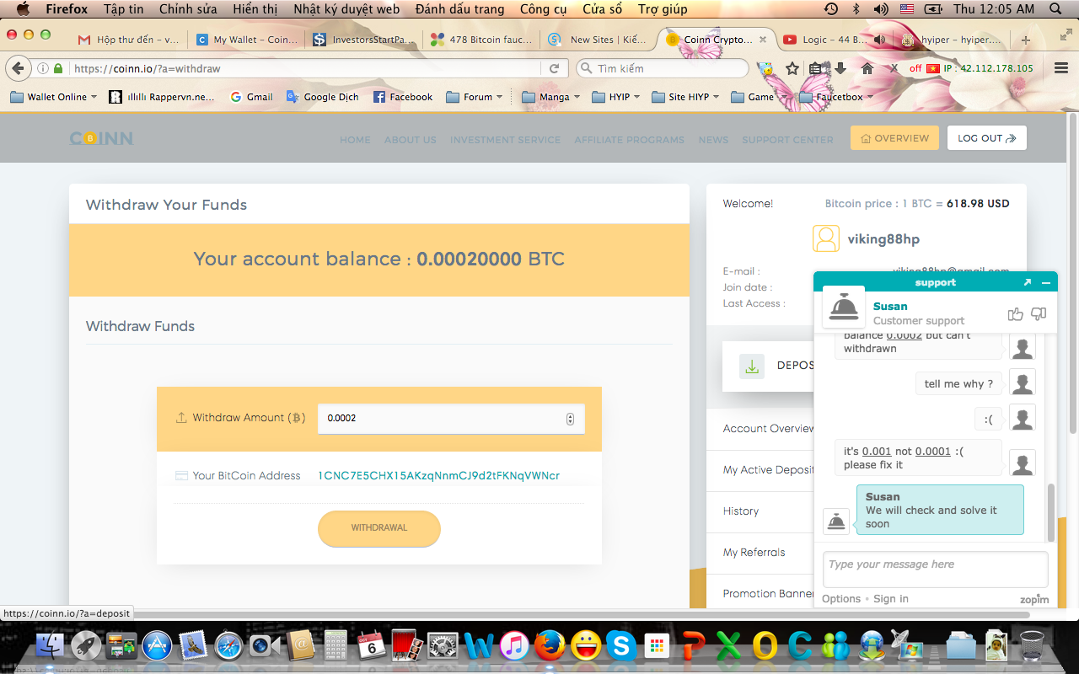Go back using the browser back arrow
This screenshot has height=674, width=1079.
19,68
